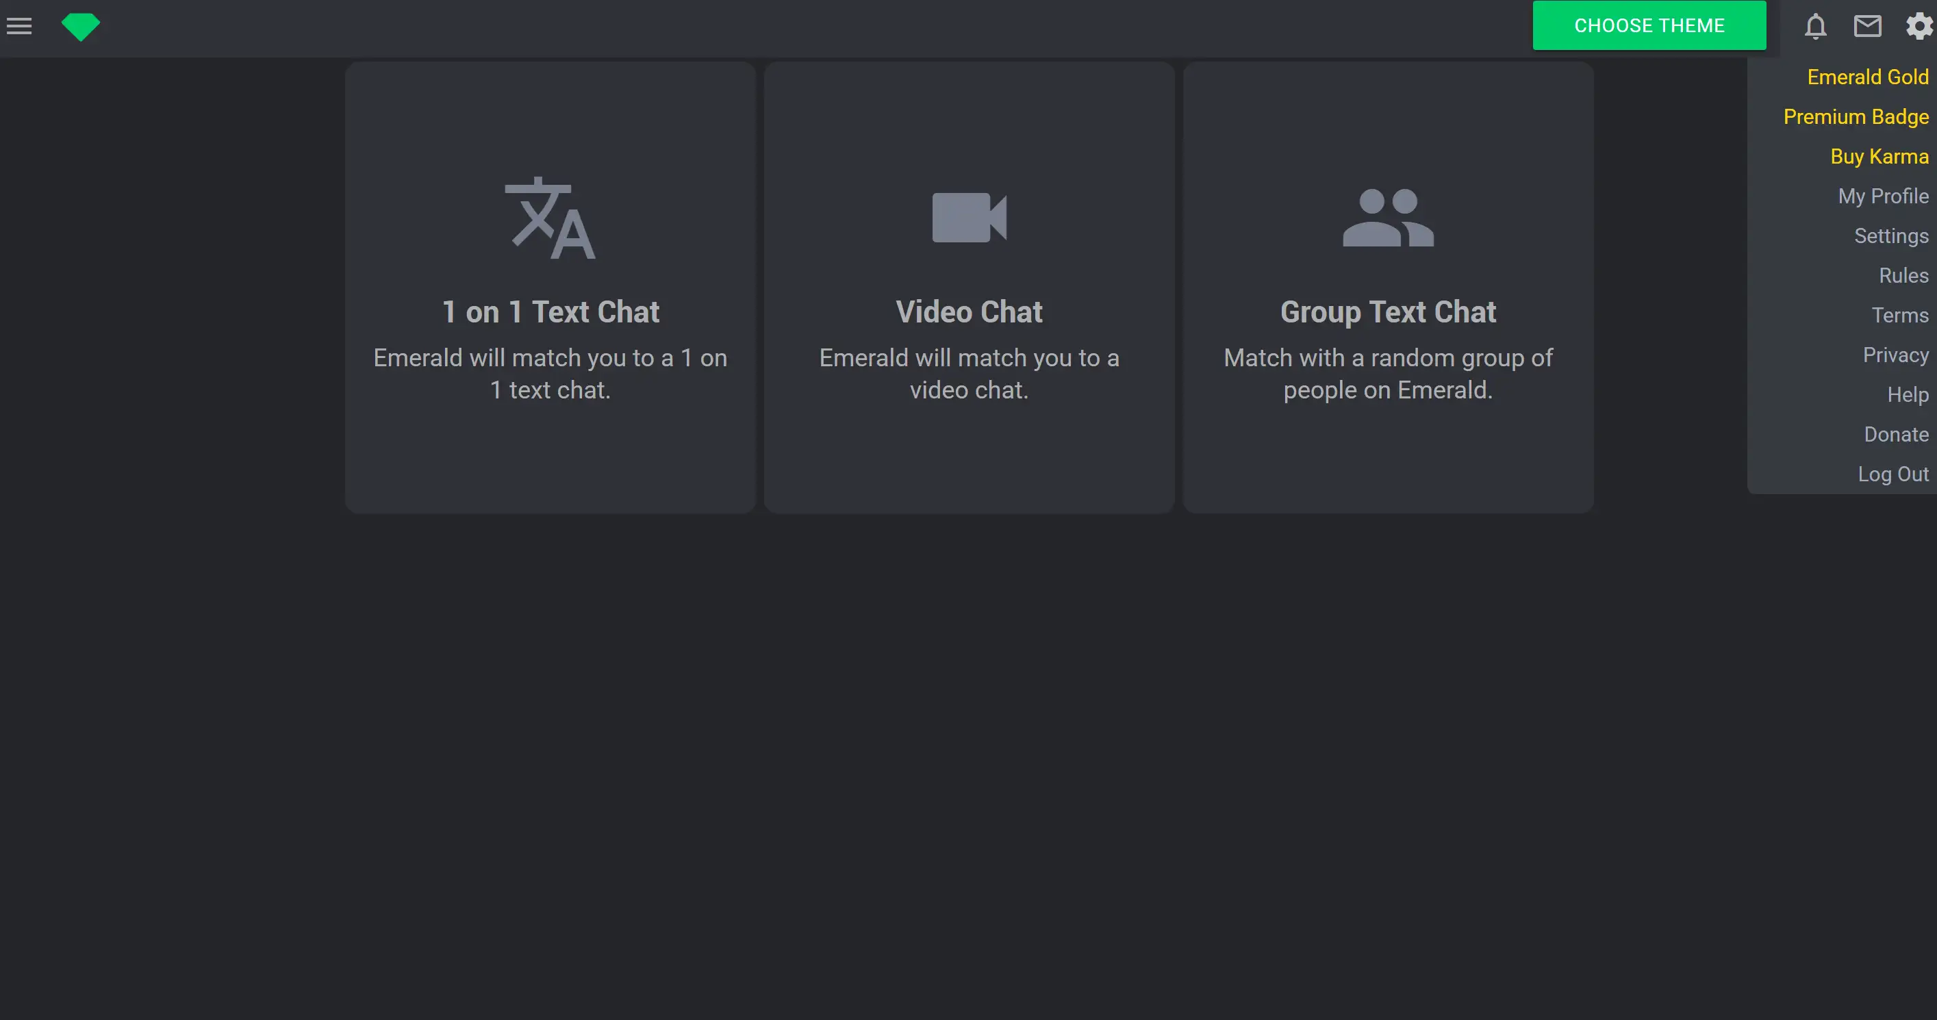1937x1020 pixels.
Task: Start Video Chat via its heading
Action: 970,312
